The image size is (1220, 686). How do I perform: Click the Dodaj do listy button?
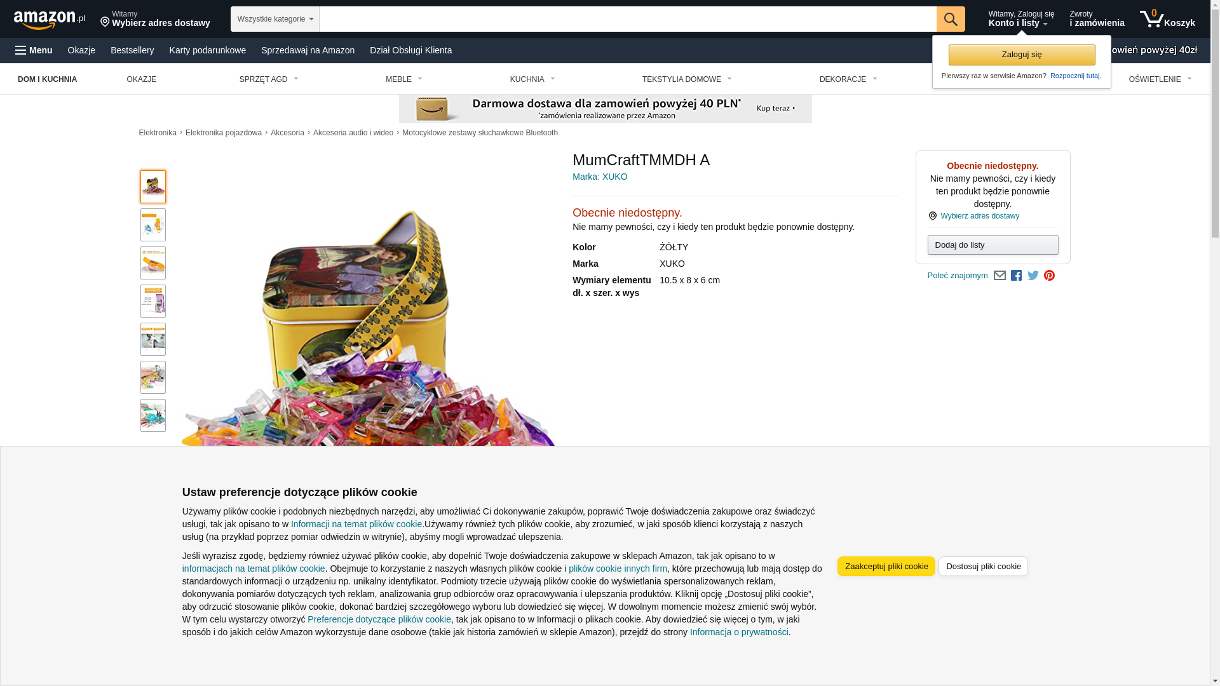(993, 245)
